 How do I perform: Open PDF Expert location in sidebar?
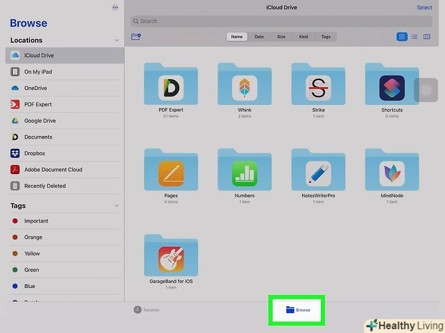coord(65,104)
